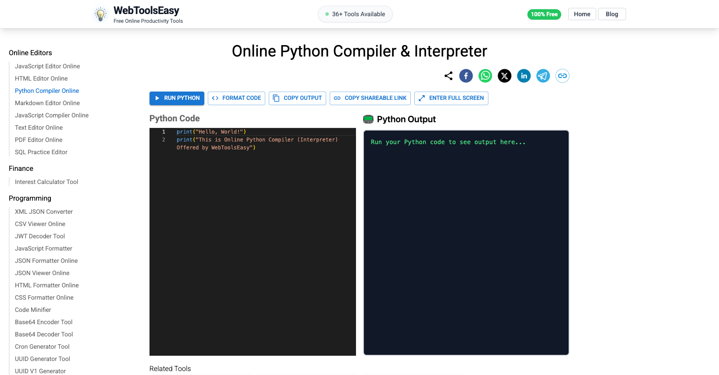Open JavaScript Editor Online
719x375 pixels.
[x=47, y=66]
